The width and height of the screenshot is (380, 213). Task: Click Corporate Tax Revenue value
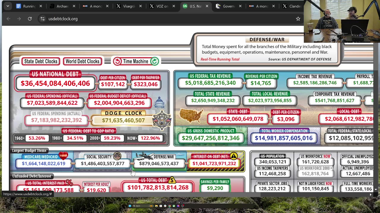click(x=335, y=101)
